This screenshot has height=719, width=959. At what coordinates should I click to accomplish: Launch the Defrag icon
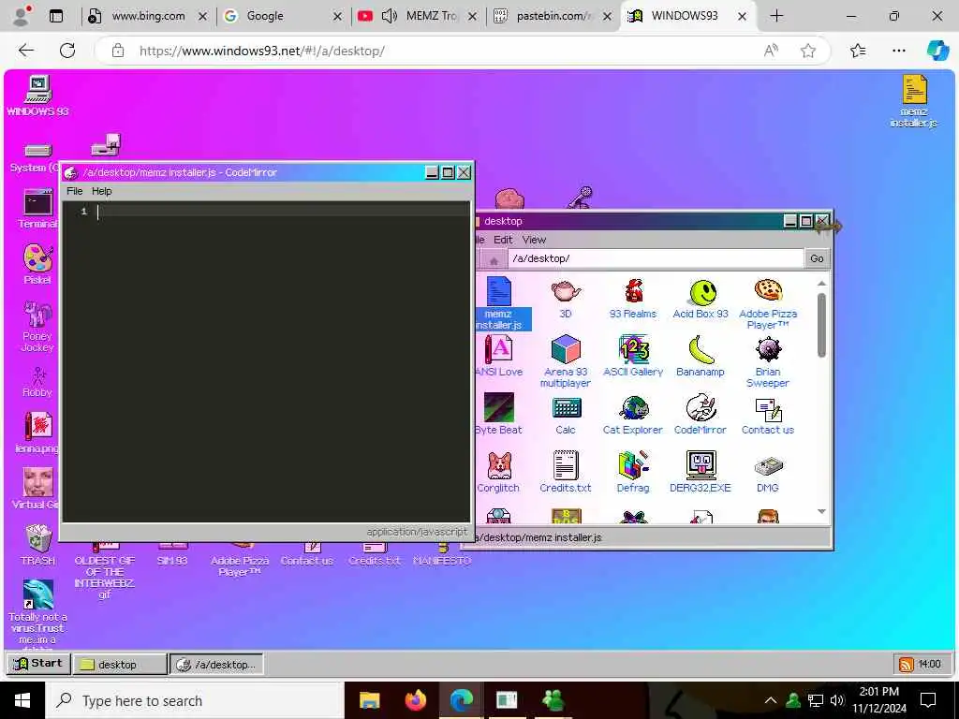coord(633,473)
